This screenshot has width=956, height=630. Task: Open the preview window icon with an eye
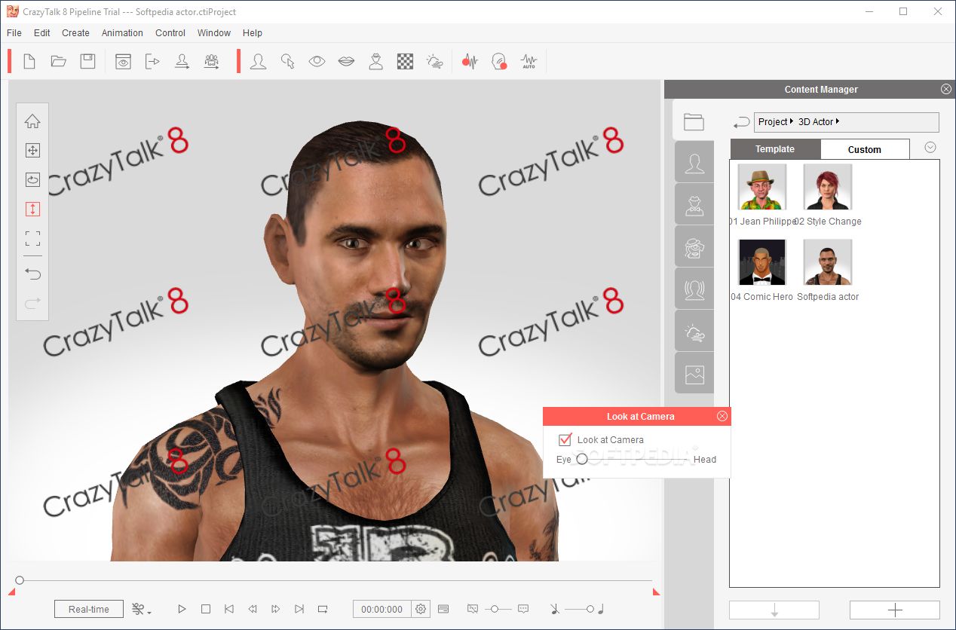(123, 62)
